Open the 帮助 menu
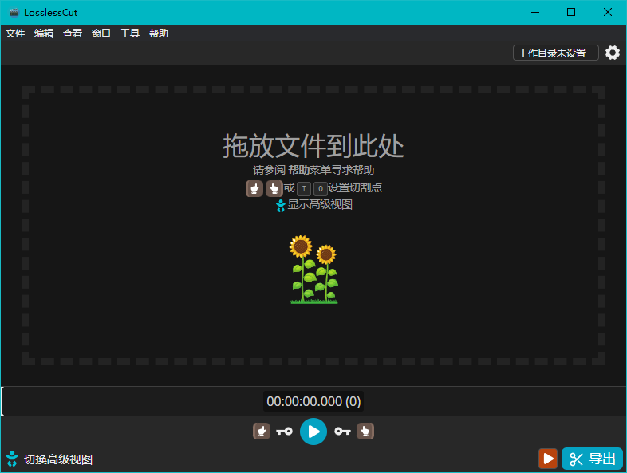 159,34
